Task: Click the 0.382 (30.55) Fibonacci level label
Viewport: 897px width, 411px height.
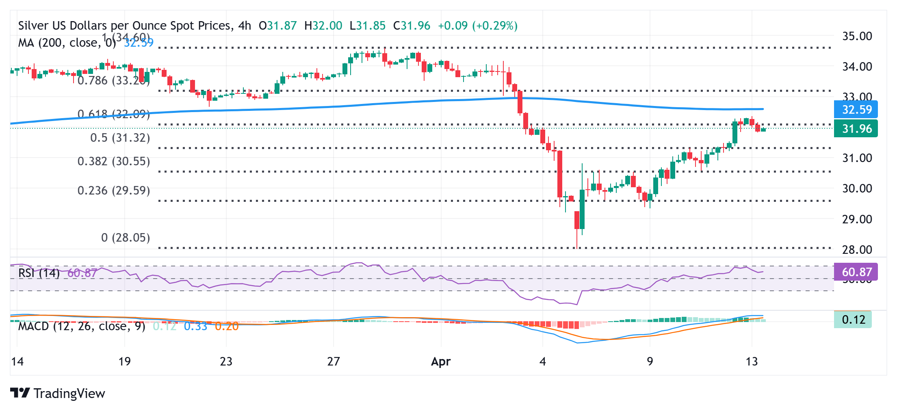Action: click(114, 161)
